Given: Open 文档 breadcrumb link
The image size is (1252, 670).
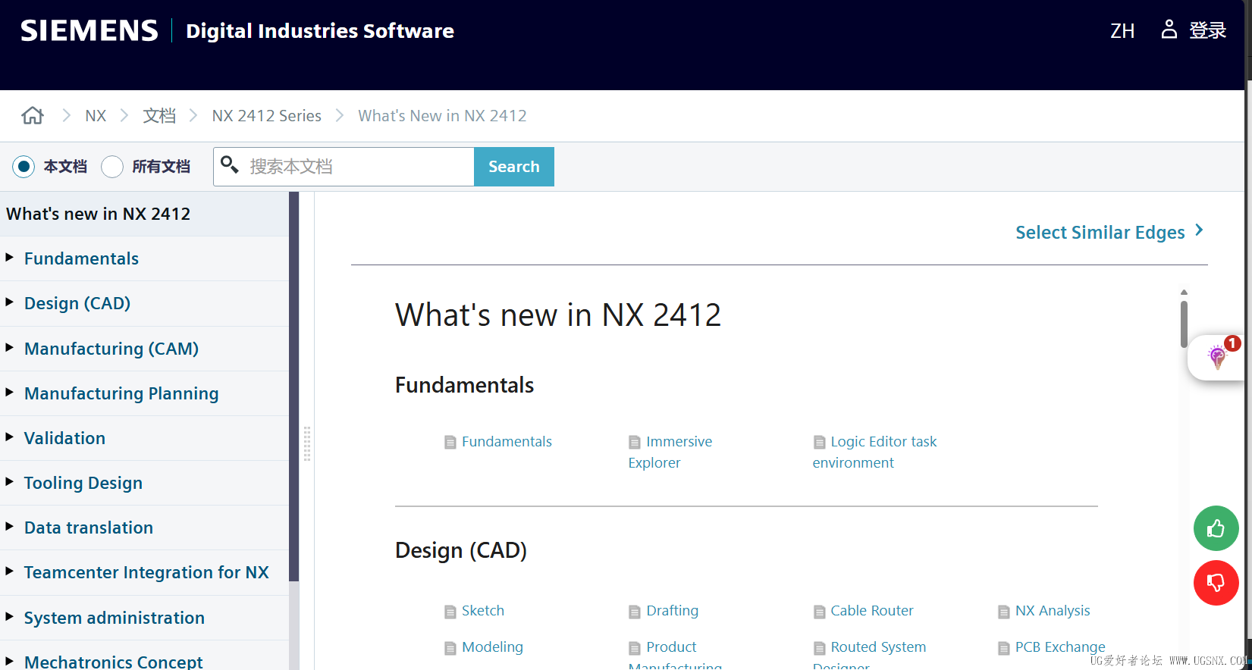Looking at the screenshot, I should tap(159, 116).
